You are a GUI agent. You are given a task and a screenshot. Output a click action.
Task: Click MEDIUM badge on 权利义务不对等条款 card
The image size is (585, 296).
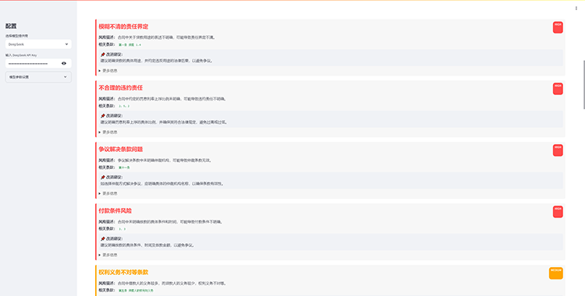(556, 273)
